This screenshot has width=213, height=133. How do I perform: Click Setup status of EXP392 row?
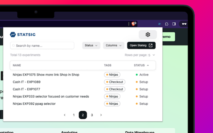pyautogui.click(x=142, y=104)
